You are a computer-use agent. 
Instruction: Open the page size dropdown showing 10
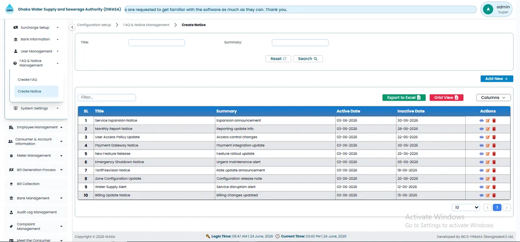click(x=466, y=207)
